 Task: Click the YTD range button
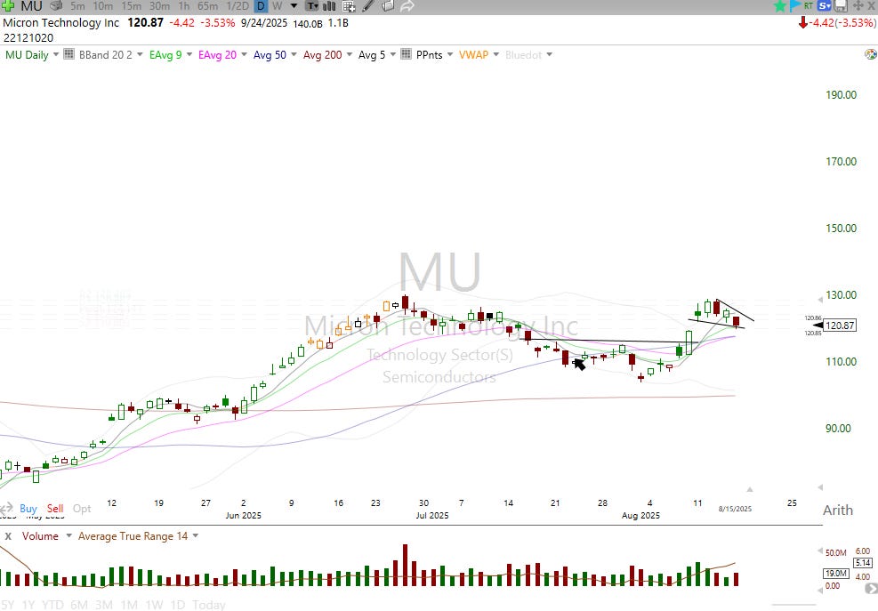[x=52, y=605]
